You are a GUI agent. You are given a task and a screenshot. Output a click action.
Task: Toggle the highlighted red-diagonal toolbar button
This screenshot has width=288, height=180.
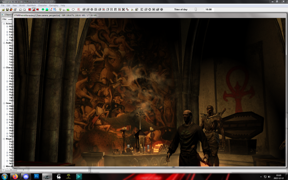coord(34,10)
